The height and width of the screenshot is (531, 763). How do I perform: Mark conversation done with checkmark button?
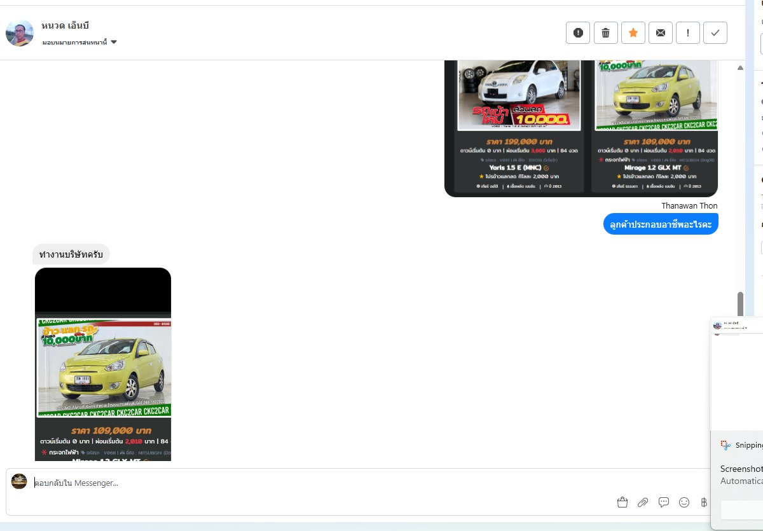[x=715, y=33]
